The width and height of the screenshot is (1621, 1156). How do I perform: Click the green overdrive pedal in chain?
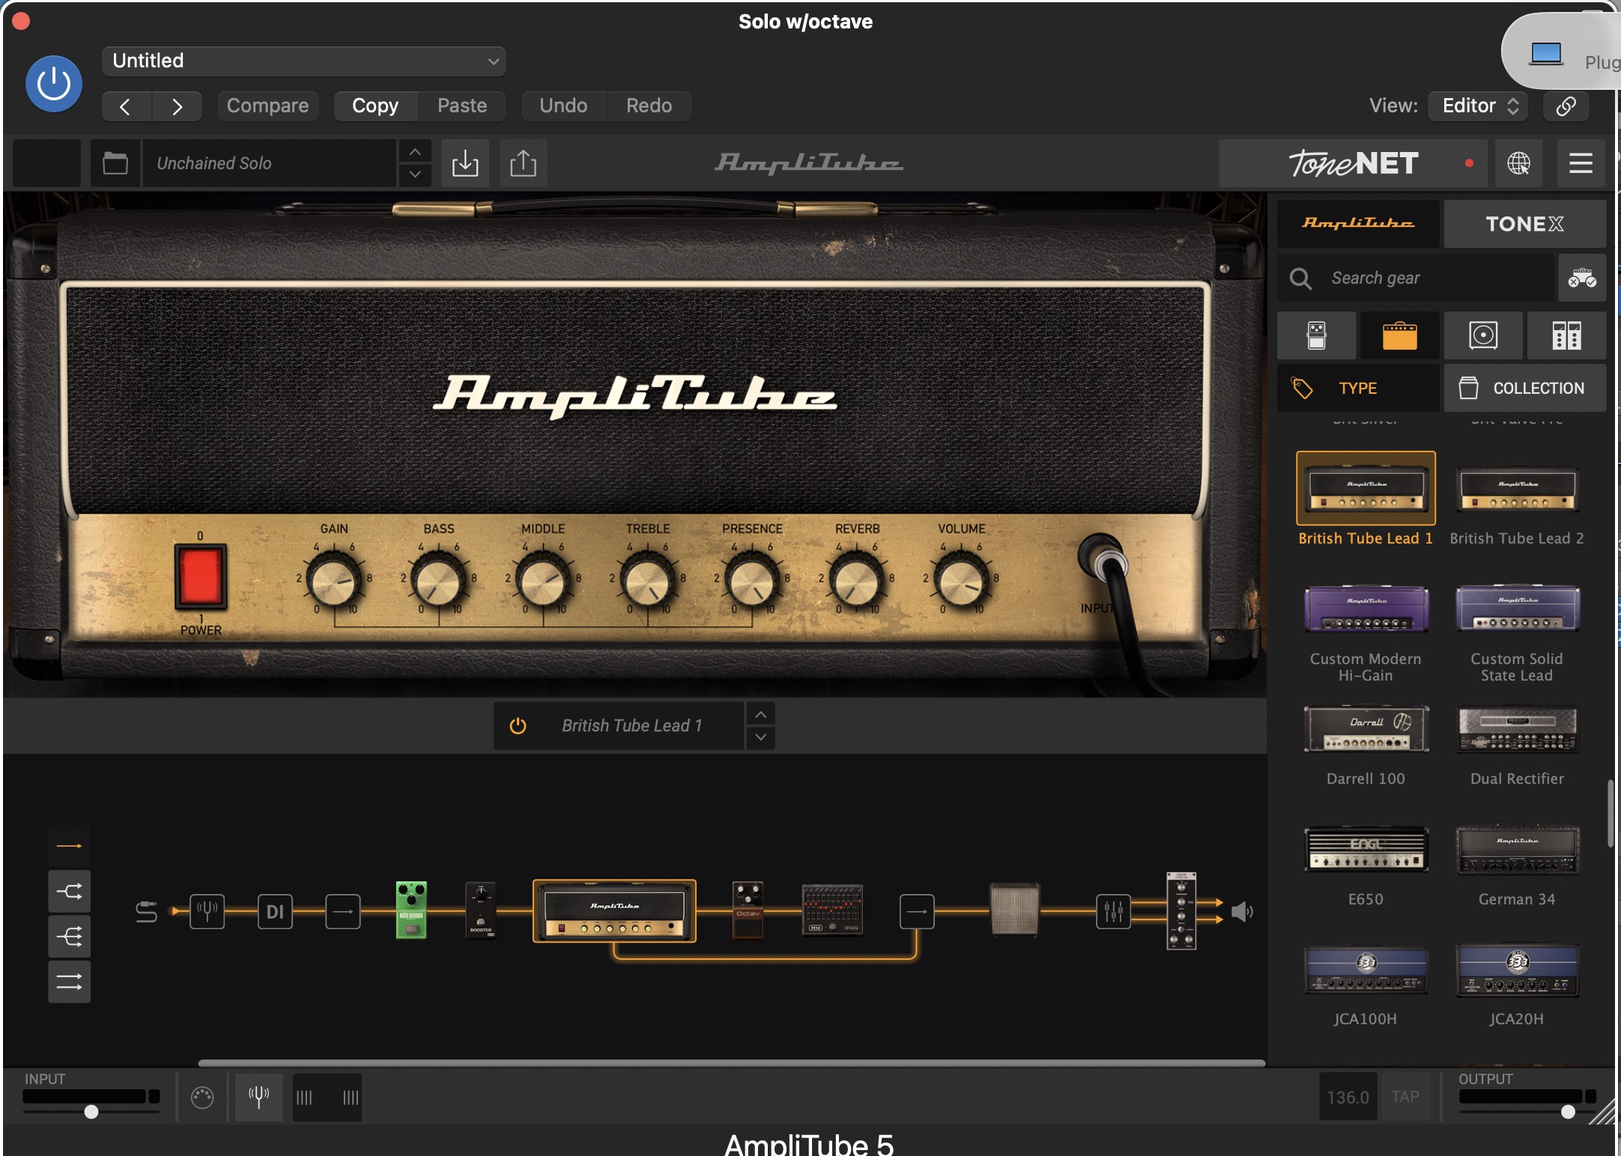tap(410, 910)
